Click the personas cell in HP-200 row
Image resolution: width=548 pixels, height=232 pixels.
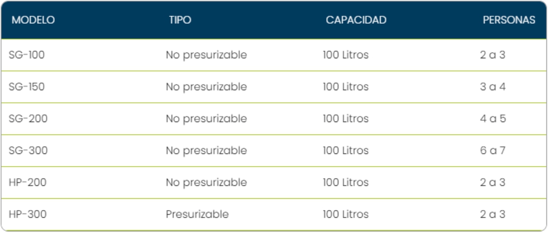[x=492, y=182]
